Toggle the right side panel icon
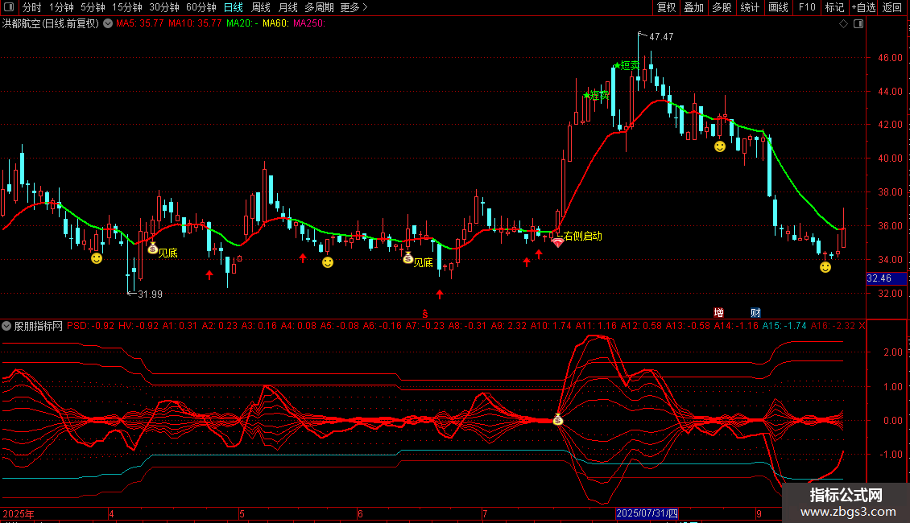The width and height of the screenshot is (910, 523). 858,24
